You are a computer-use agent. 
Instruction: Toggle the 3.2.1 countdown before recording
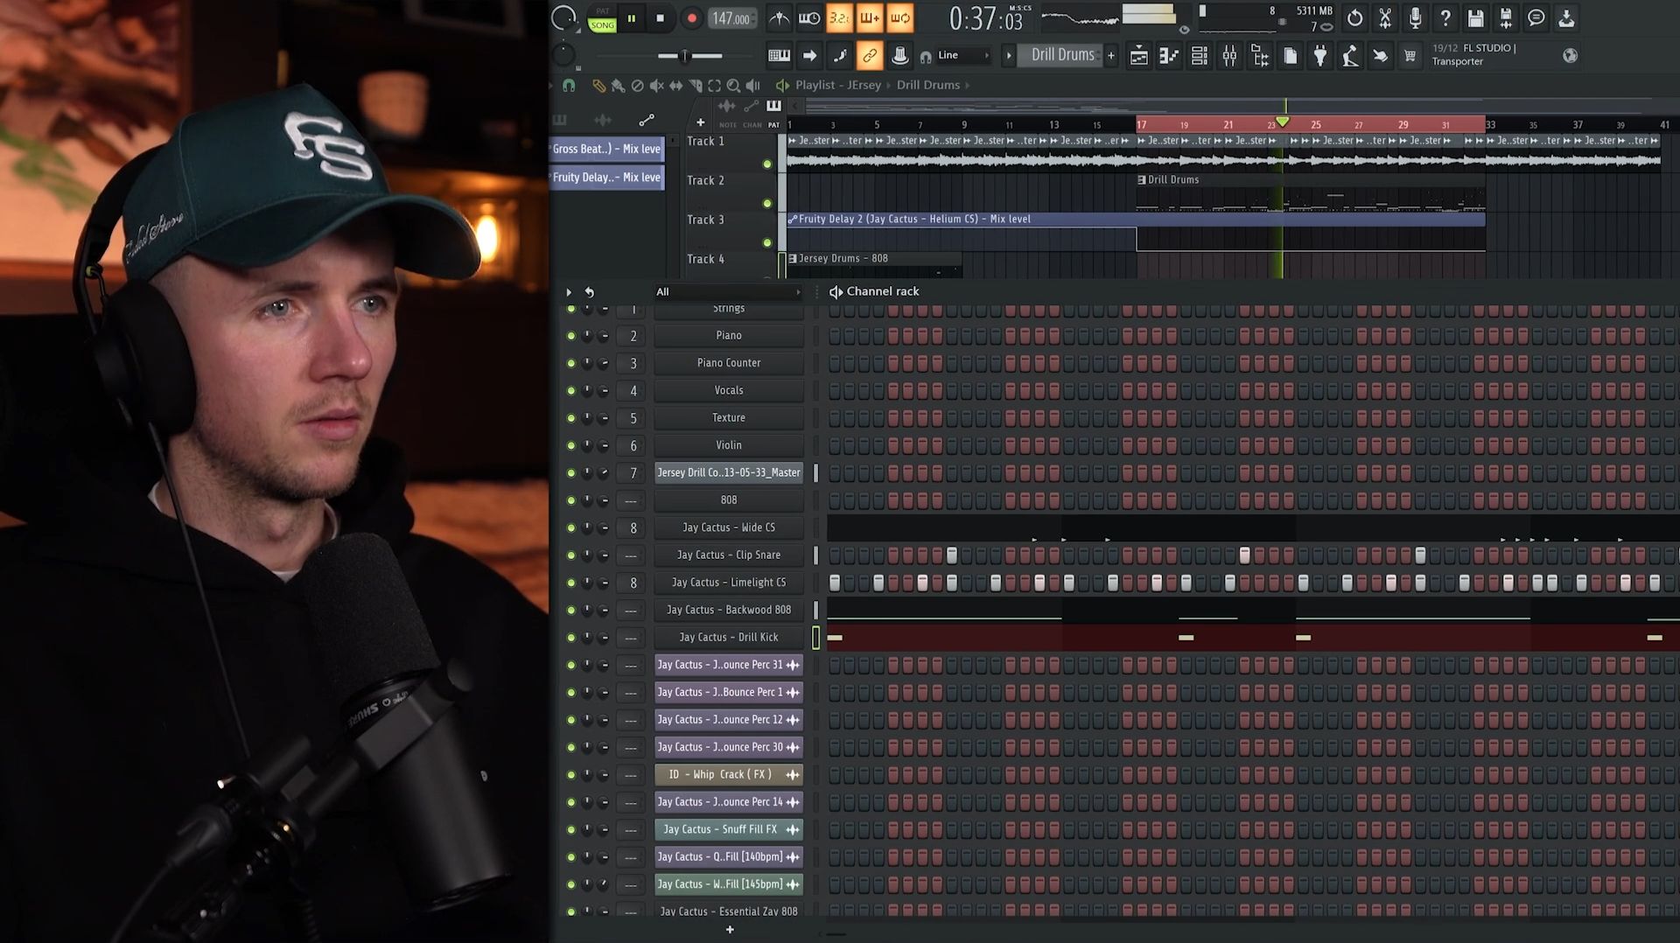(x=839, y=18)
